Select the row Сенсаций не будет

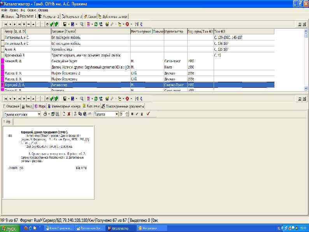coord(137,61)
